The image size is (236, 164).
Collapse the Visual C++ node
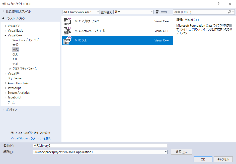tap(5, 35)
